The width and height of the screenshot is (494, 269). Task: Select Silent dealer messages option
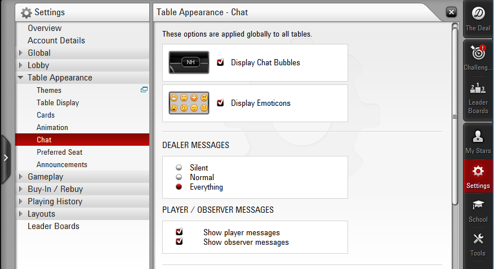click(x=179, y=168)
